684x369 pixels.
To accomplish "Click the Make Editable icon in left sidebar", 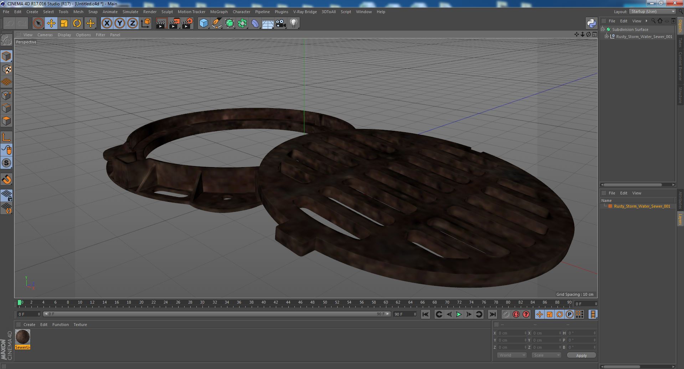I will click(x=6, y=40).
